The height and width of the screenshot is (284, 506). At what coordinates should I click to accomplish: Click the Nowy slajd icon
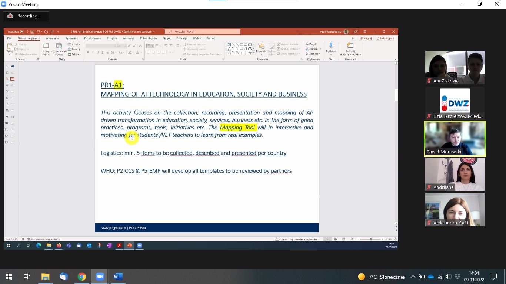pos(46,47)
